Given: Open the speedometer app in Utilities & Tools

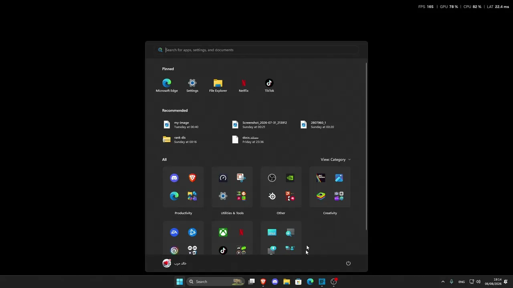Looking at the screenshot, I should pyautogui.click(x=223, y=178).
